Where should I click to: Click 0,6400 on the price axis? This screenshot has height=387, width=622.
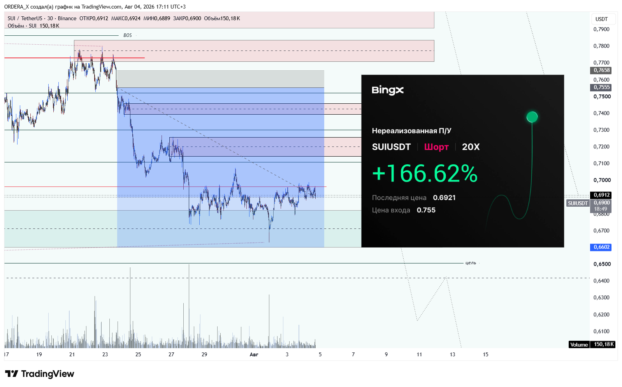point(601,281)
